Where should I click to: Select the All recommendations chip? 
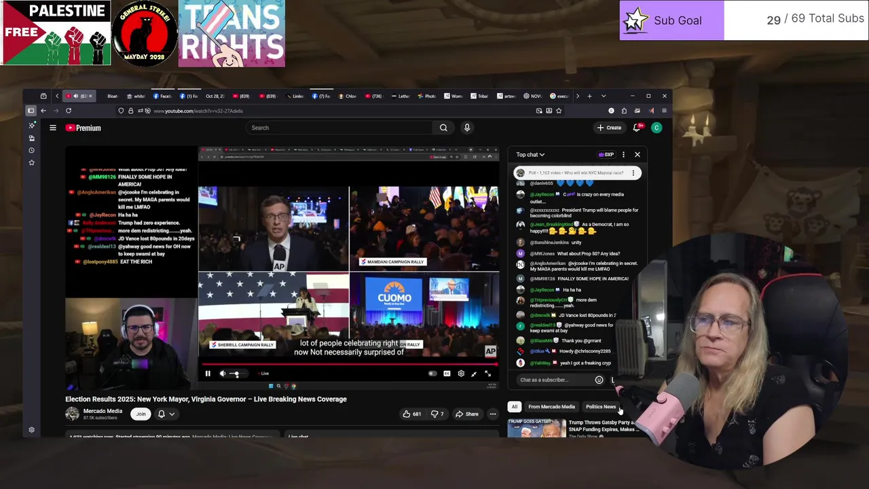[515, 407]
